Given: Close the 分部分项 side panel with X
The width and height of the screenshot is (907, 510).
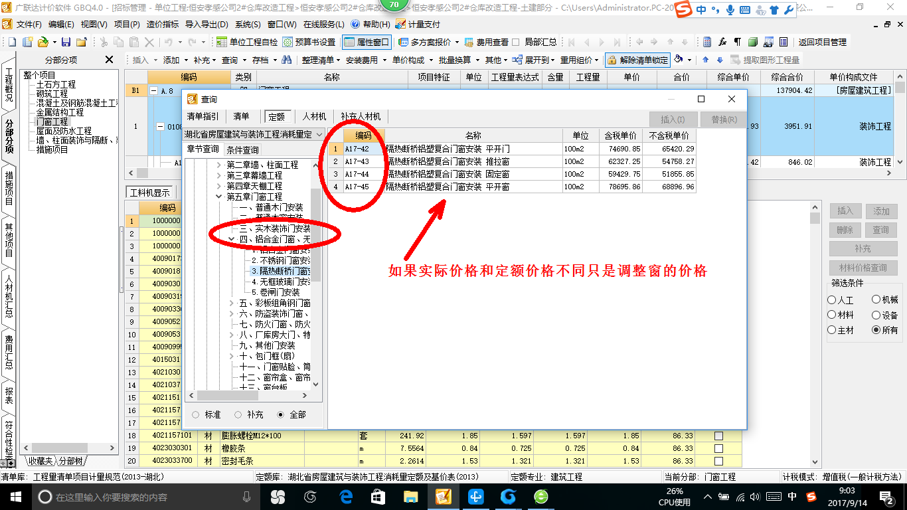Looking at the screenshot, I should [109, 60].
